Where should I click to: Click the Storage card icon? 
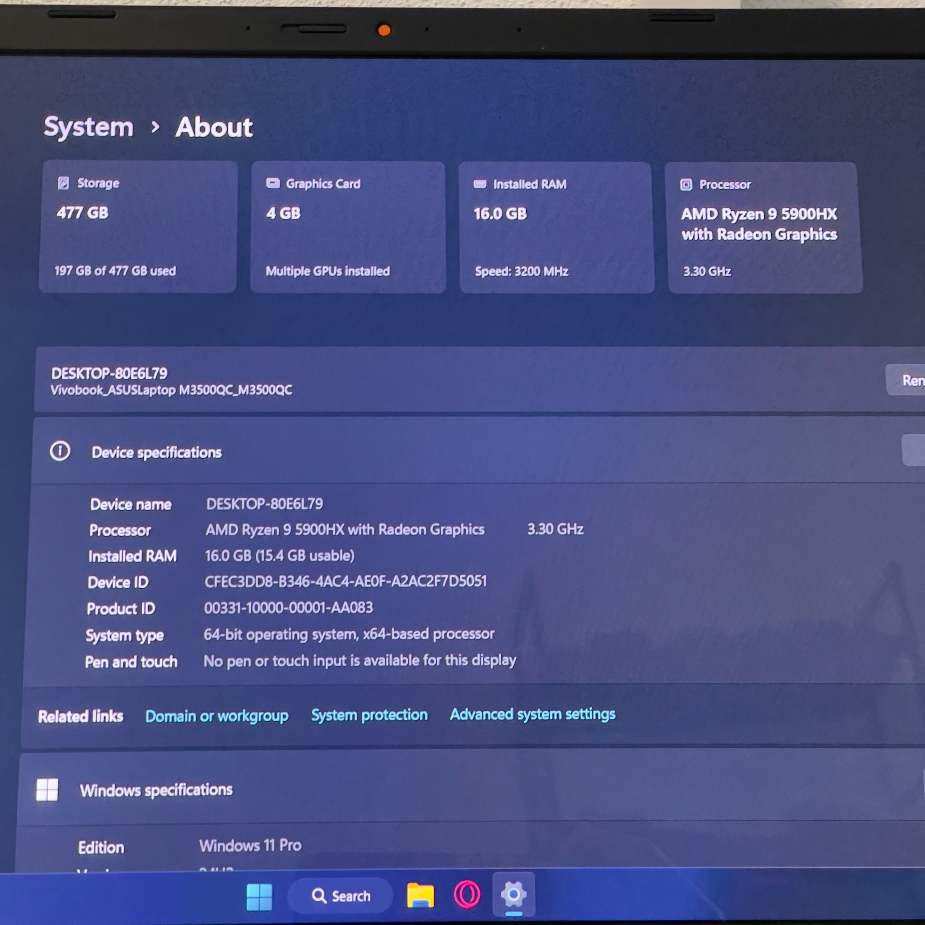(63, 183)
